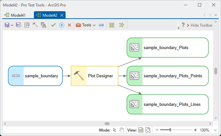The width and height of the screenshot is (221, 136).
Task: Open the 130% zoom level dropdown
Action: coord(215,130)
